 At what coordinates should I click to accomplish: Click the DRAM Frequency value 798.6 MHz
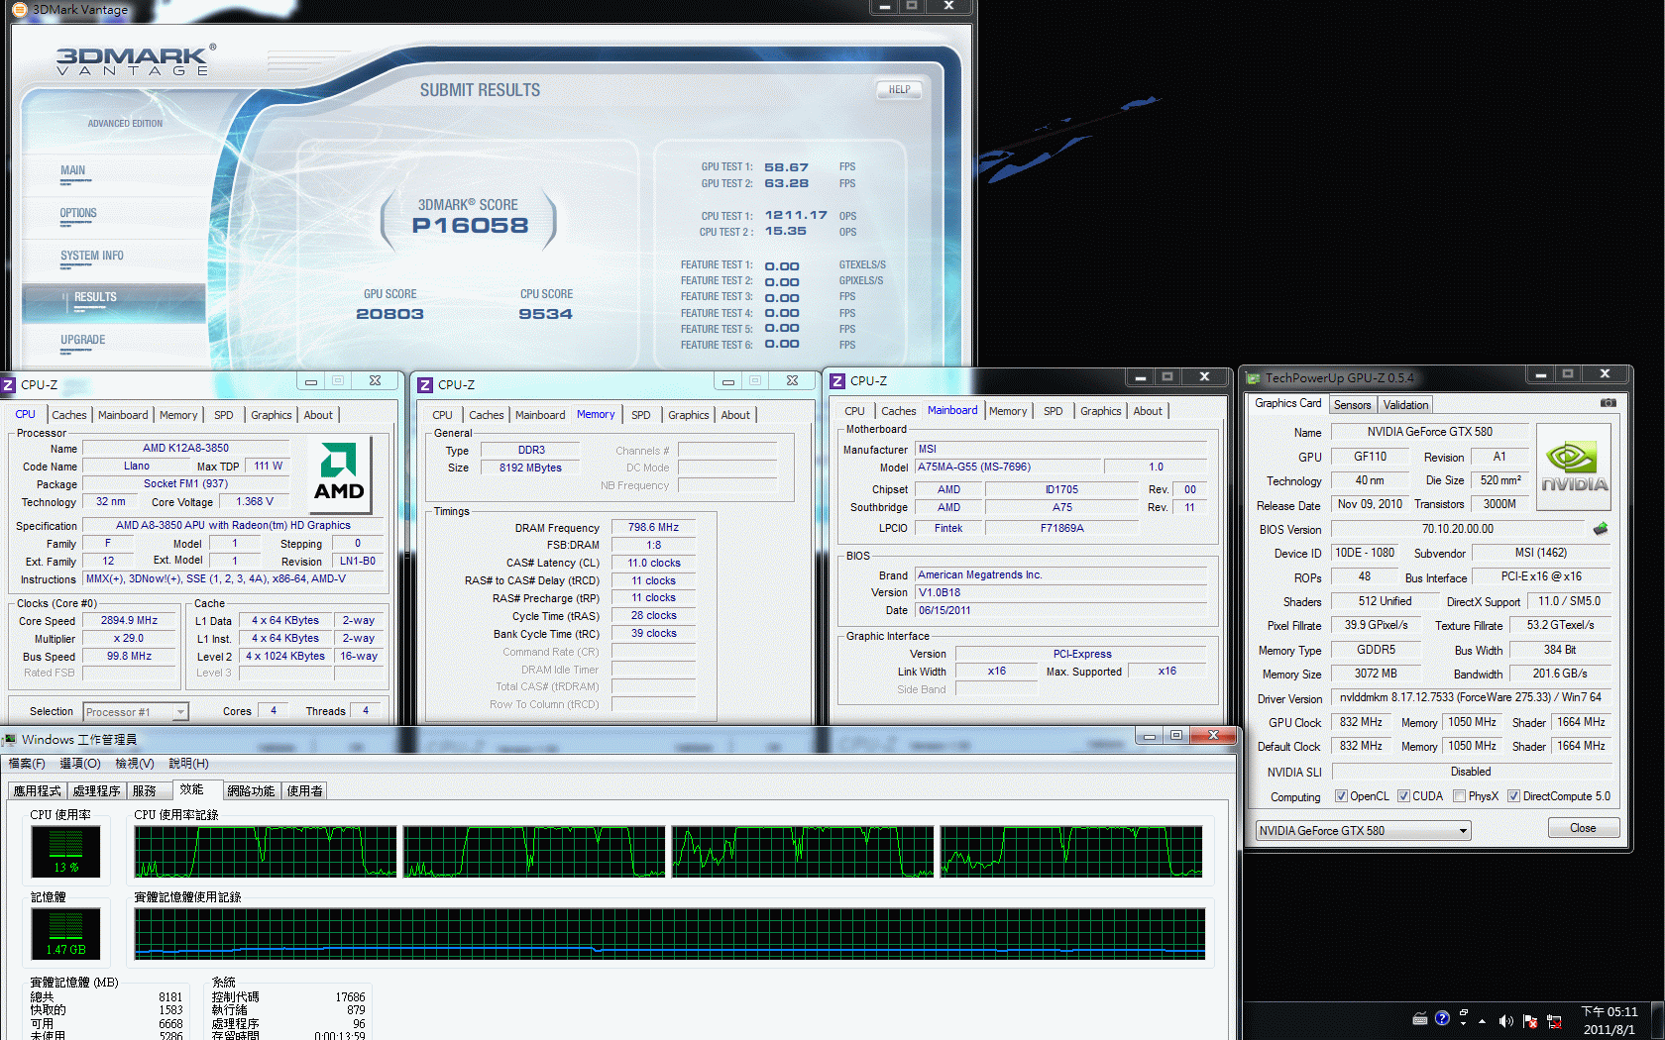point(653,528)
